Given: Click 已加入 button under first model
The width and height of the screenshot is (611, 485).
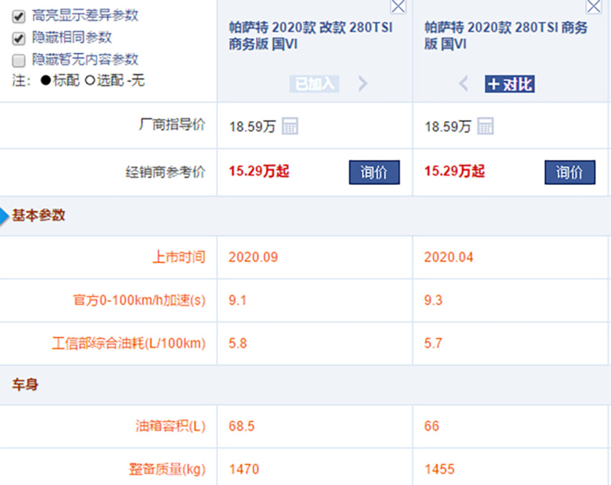Looking at the screenshot, I should pos(314,84).
